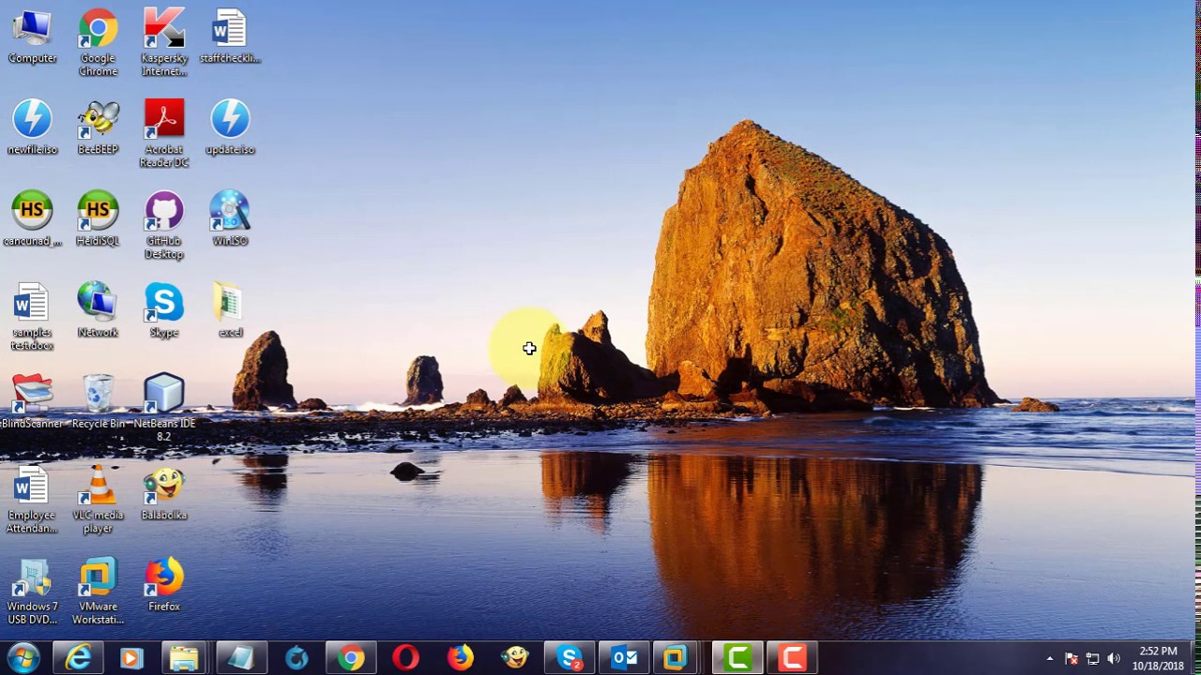Launch Windows 7 USB DVD tool shortcut
1201x675 pixels.
[x=32, y=591]
